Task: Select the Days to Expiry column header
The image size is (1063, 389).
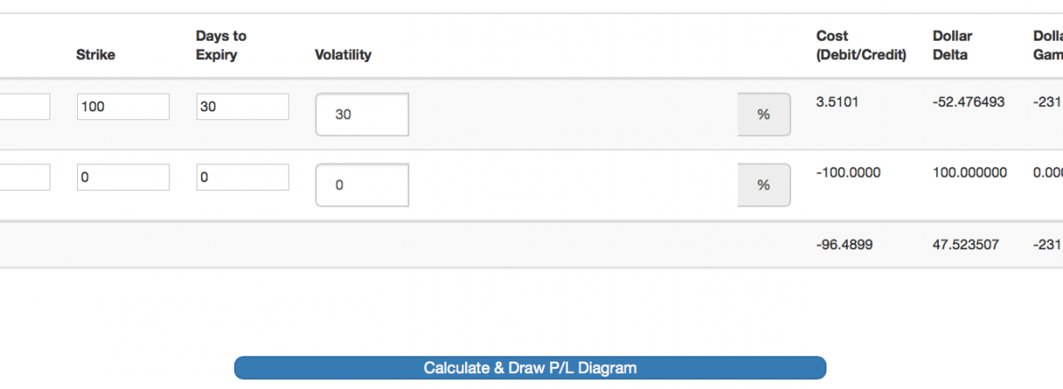Action: (x=221, y=45)
